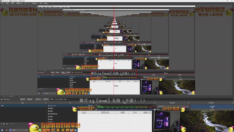Click the 选择颜色 button

tap(46, 99)
